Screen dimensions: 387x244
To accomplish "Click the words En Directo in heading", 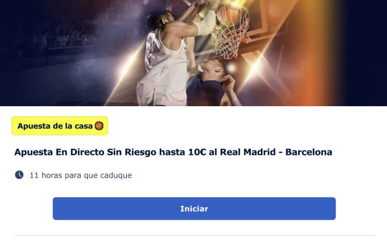I will pyautogui.click(x=79, y=152).
